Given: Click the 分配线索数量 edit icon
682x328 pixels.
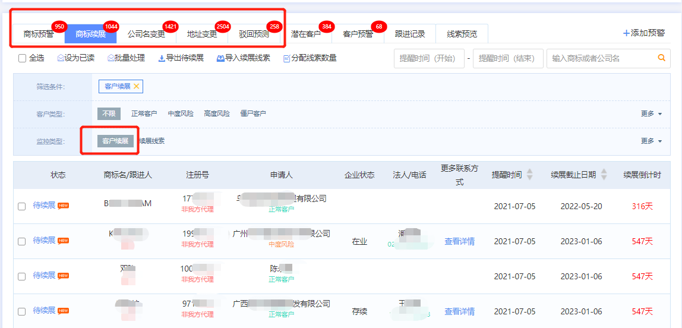Looking at the screenshot, I should coord(286,58).
